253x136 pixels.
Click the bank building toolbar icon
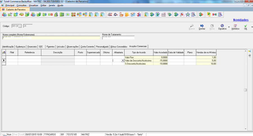pos(164,15)
